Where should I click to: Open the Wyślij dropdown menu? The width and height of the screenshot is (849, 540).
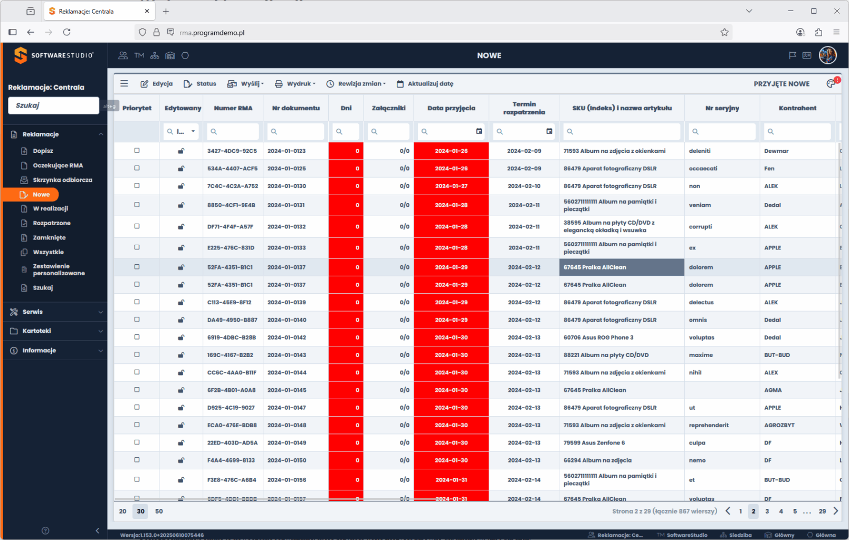[245, 84]
